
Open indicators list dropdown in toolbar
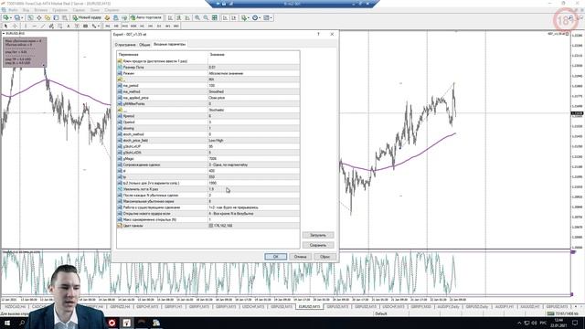[x=245, y=17]
